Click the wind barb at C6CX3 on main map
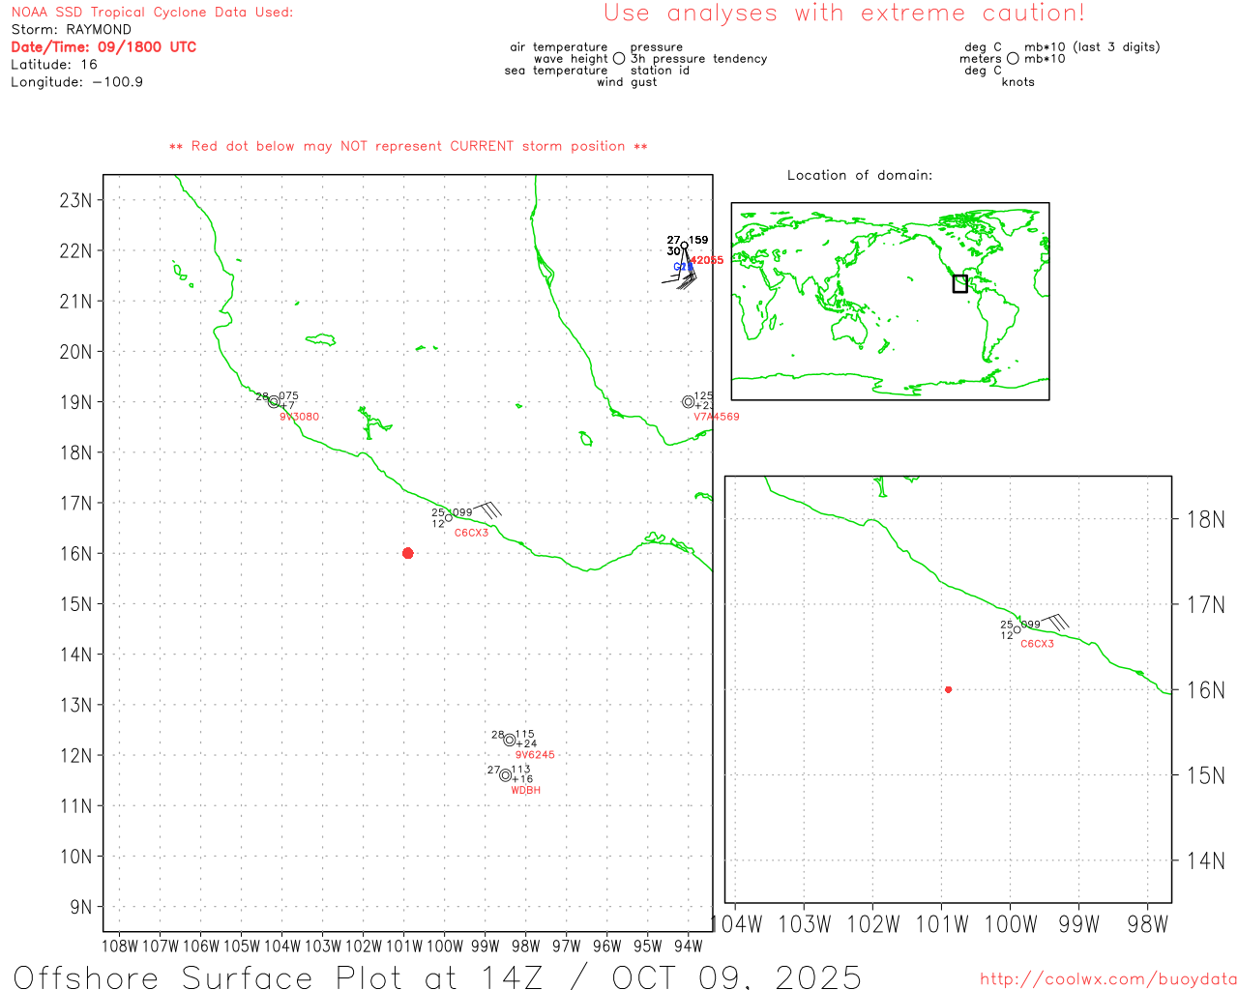The height and width of the screenshot is (990, 1238). [x=486, y=509]
